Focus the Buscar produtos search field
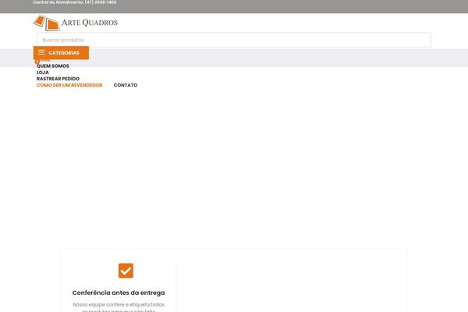468x312 pixels. 234,40
